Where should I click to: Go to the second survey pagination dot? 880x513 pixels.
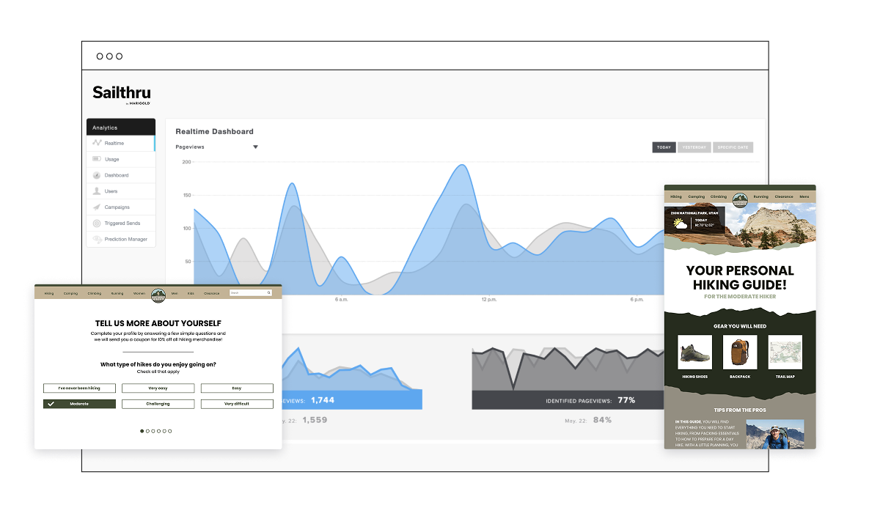tap(147, 431)
